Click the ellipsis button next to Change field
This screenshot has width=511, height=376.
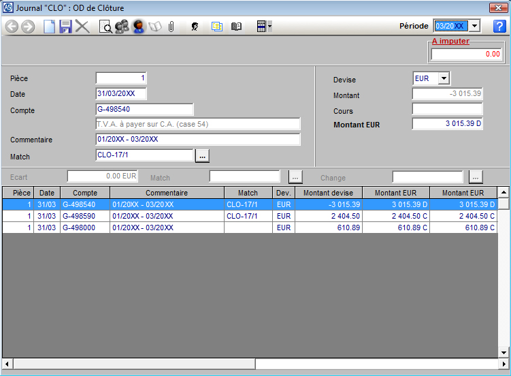[476, 177]
